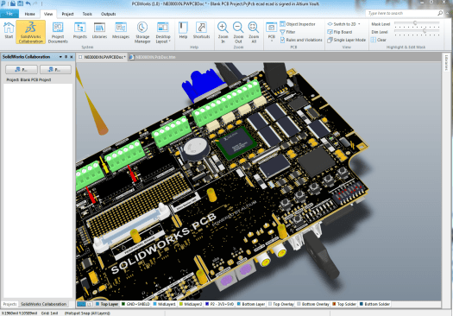This screenshot has width=453, height=316.
Task: Open the Outputs ribbon tab
Action: click(x=109, y=14)
